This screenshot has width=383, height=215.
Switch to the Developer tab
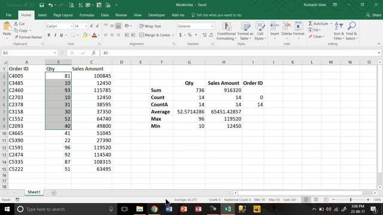point(157,15)
